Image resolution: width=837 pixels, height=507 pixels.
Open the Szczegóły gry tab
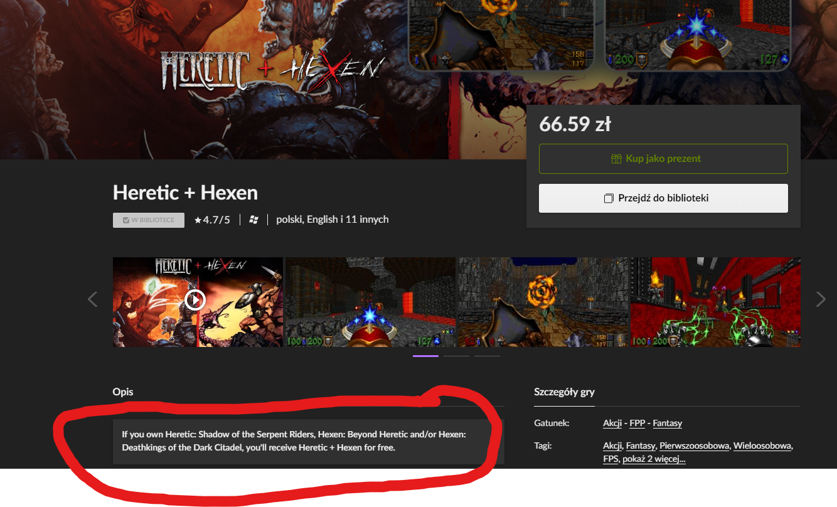click(564, 392)
